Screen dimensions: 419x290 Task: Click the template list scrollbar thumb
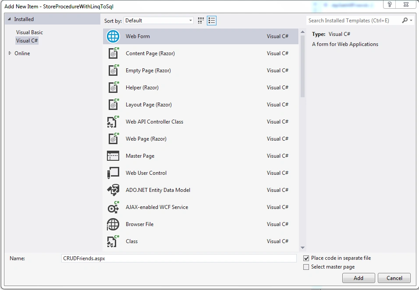click(302, 66)
